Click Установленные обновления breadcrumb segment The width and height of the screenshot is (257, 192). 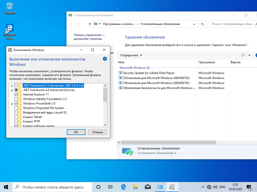point(160,24)
